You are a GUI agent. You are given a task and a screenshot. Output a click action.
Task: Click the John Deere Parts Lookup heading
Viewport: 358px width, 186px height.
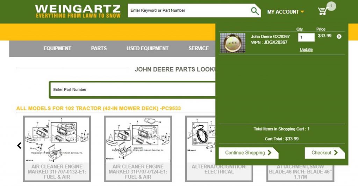(175, 69)
